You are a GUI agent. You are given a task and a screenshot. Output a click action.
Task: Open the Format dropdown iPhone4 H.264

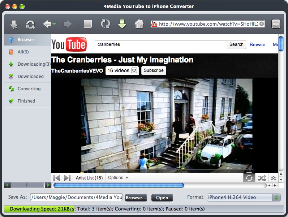244,198
